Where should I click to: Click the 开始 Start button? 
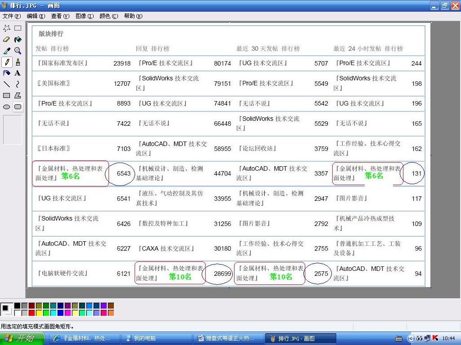tap(23, 338)
